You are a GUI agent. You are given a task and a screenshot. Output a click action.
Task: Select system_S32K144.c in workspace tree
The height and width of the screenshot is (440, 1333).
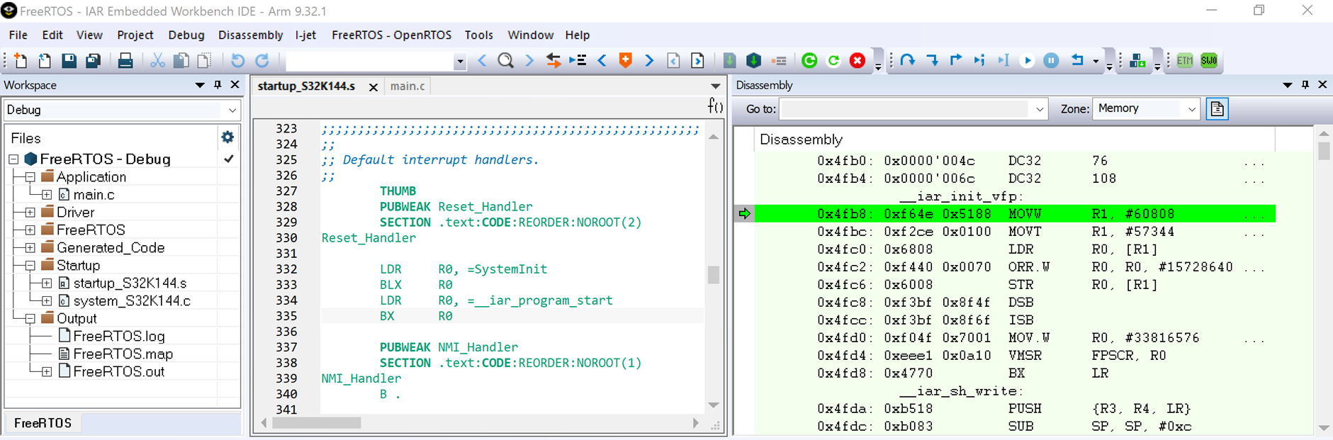pos(132,301)
